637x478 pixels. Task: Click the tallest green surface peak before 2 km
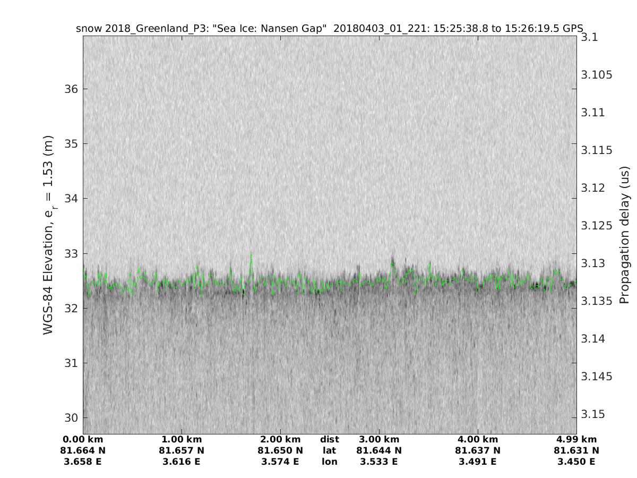click(251, 256)
